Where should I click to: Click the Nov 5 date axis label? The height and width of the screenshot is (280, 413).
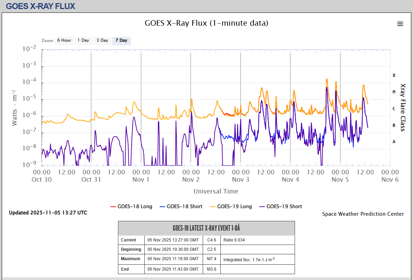[x=340, y=179]
